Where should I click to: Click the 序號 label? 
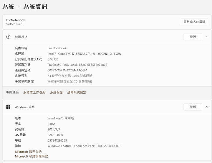click(18, 140)
